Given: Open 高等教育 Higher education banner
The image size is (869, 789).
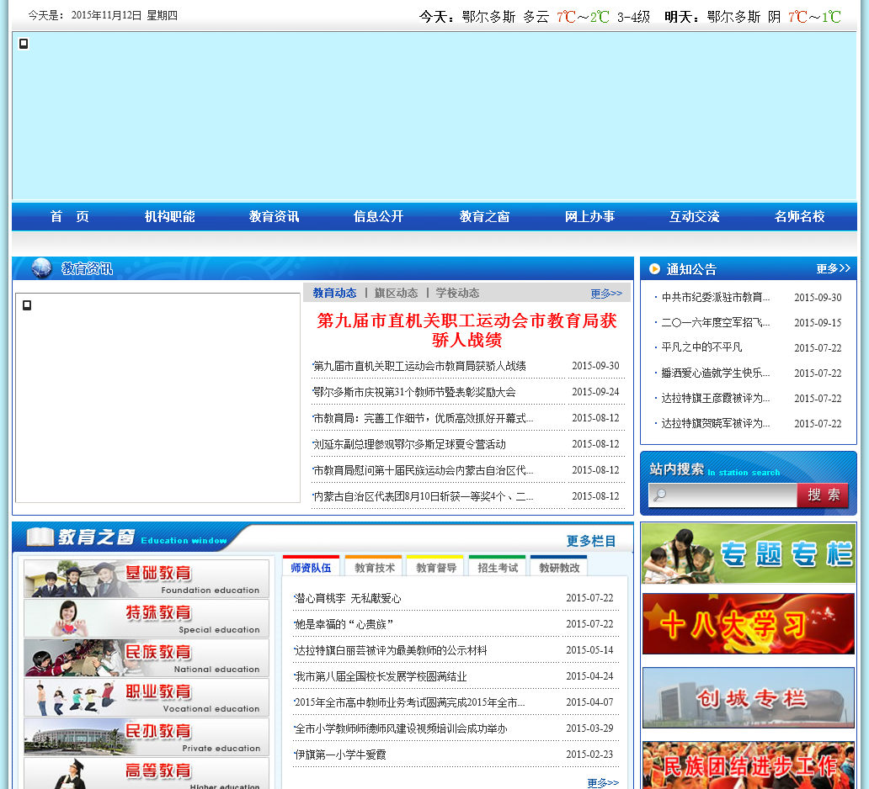Looking at the screenshot, I should (147, 774).
